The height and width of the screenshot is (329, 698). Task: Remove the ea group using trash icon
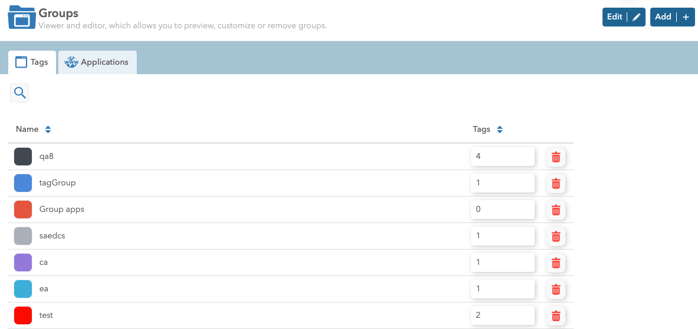555,290
